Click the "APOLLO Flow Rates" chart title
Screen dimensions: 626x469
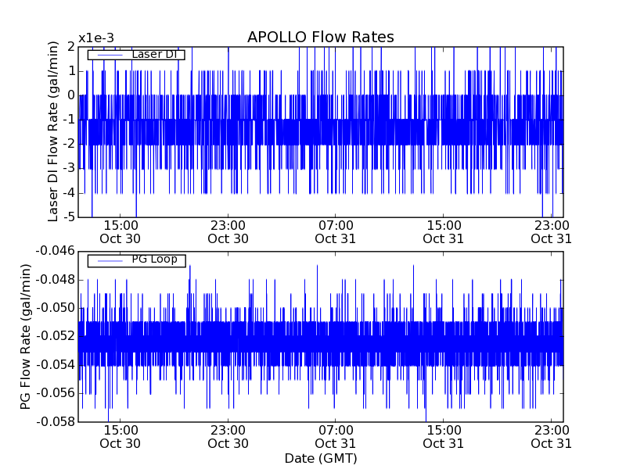320,38
